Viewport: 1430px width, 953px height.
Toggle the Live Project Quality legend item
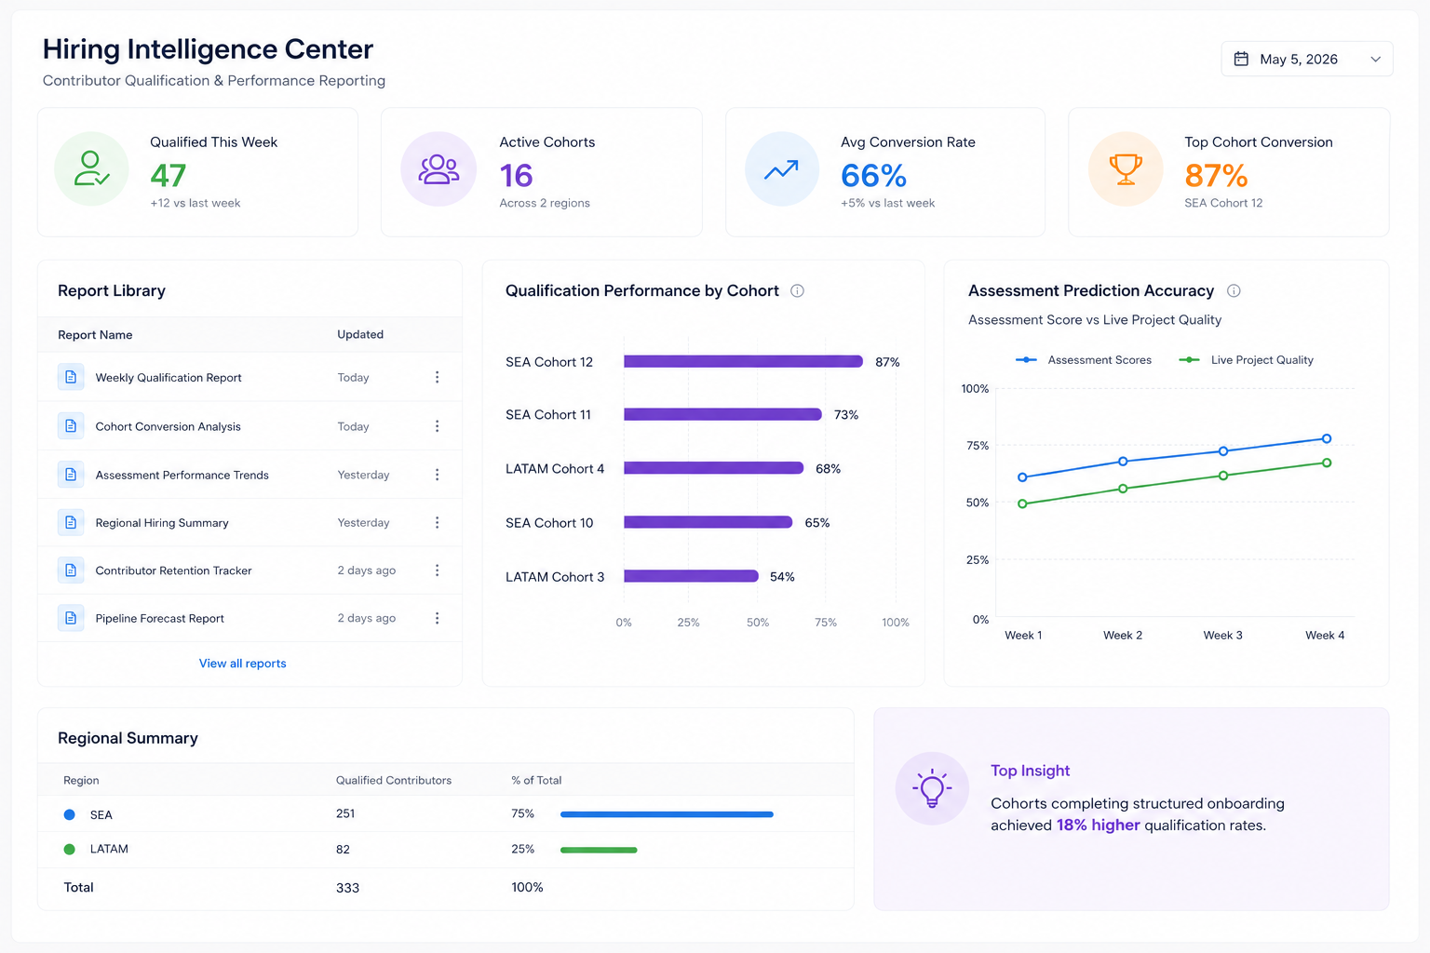tap(1246, 360)
